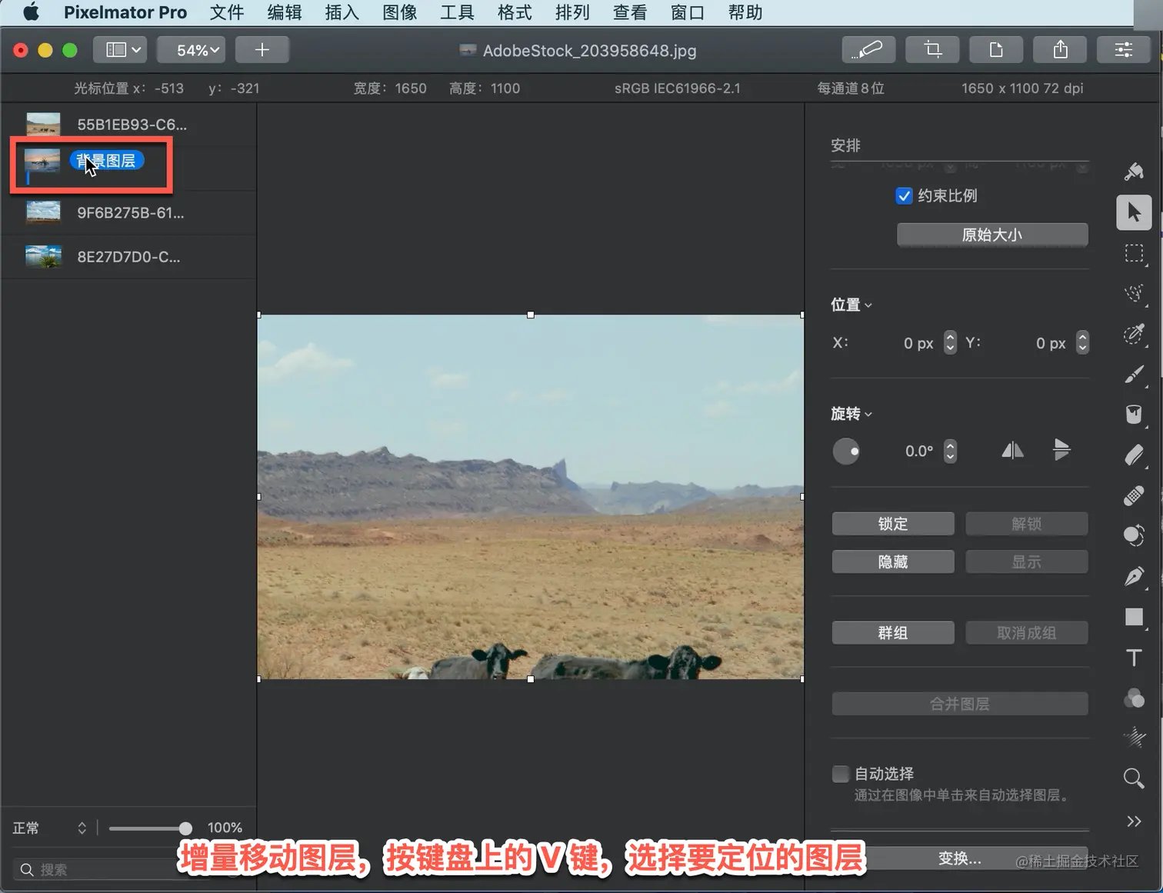
Task: Click the 隐藏 button
Action: [893, 562]
